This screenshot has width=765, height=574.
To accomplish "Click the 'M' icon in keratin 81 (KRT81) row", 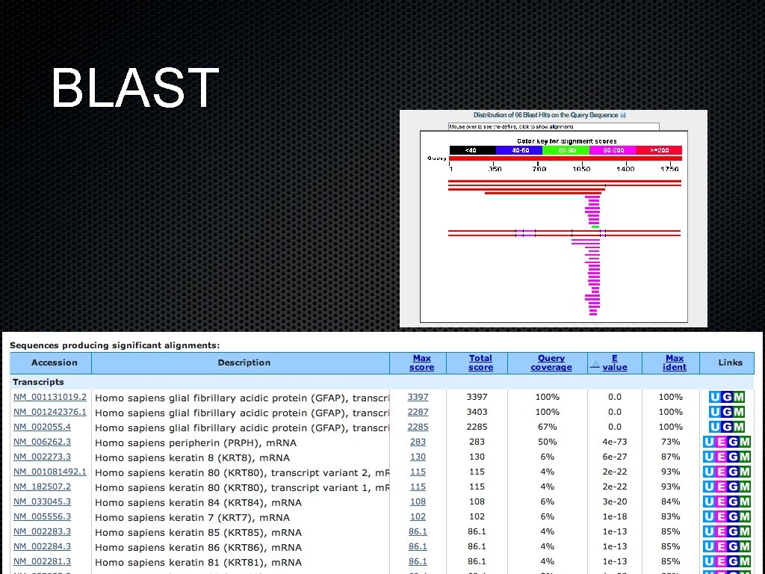I will click(745, 562).
